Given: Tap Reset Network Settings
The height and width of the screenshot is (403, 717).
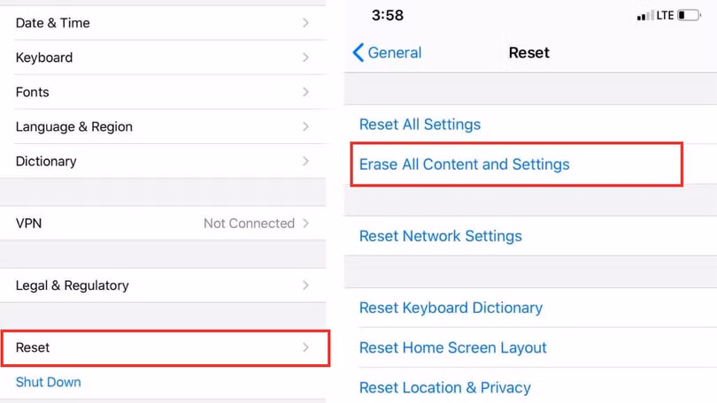Looking at the screenshot, I should click(440, 236).
